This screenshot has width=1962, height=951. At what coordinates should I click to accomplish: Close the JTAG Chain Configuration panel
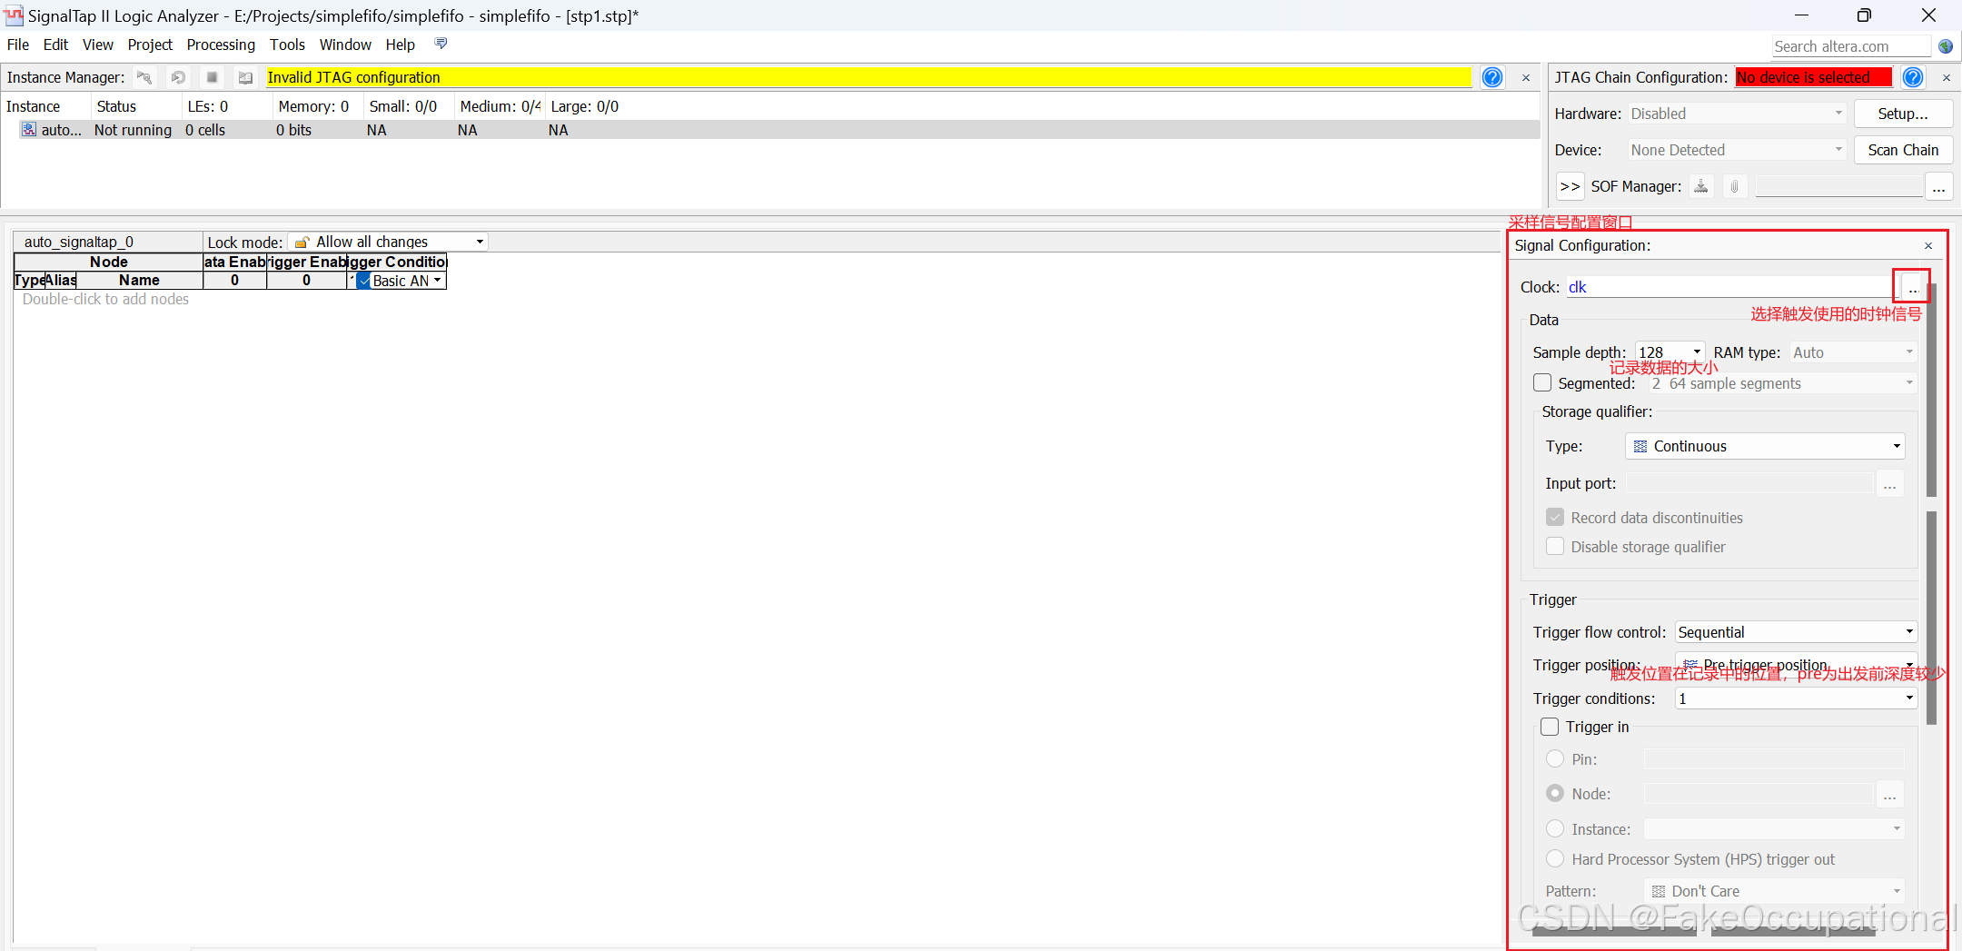1947,78
